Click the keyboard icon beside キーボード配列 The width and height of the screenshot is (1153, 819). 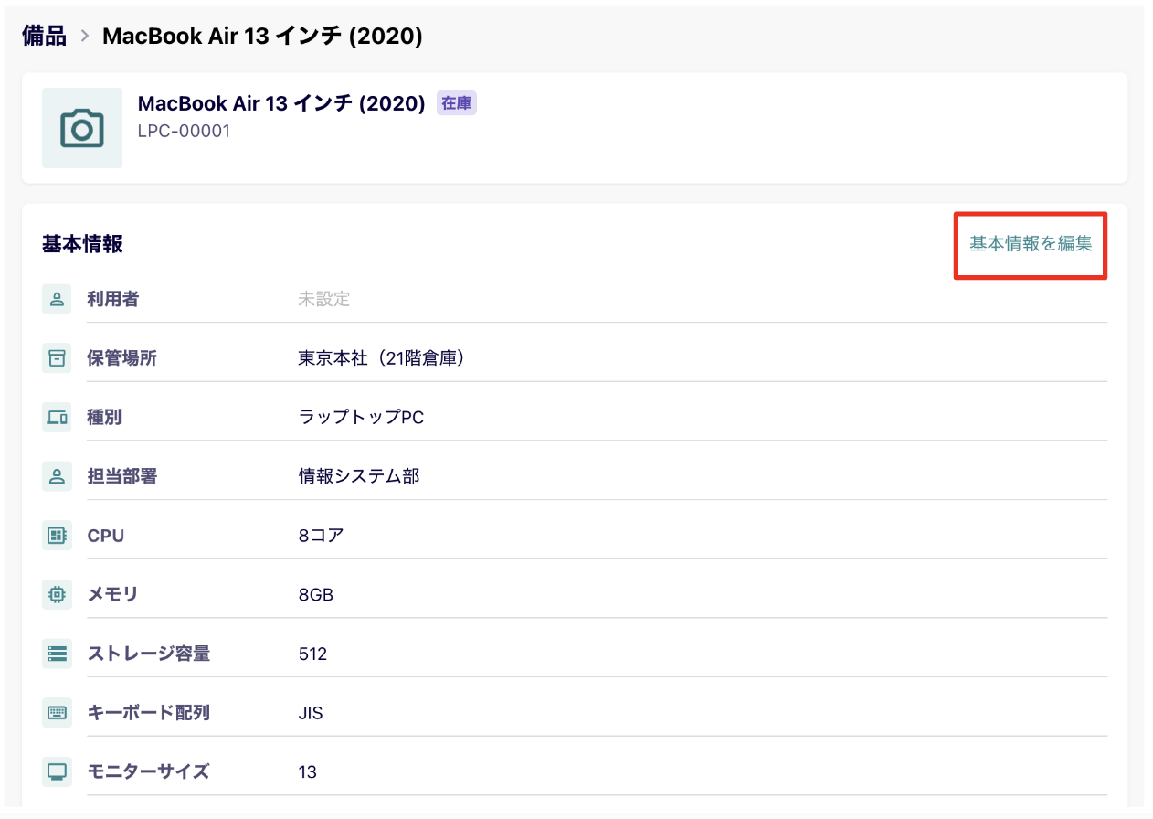[x=57, y=713]
